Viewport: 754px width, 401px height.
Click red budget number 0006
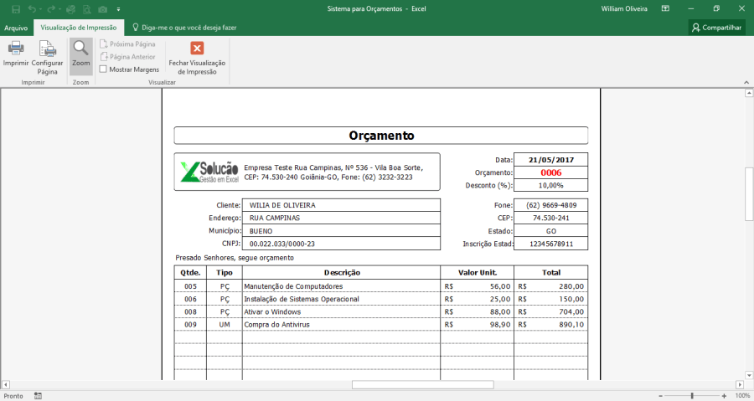pyautogui.click(x=551, y=172)
